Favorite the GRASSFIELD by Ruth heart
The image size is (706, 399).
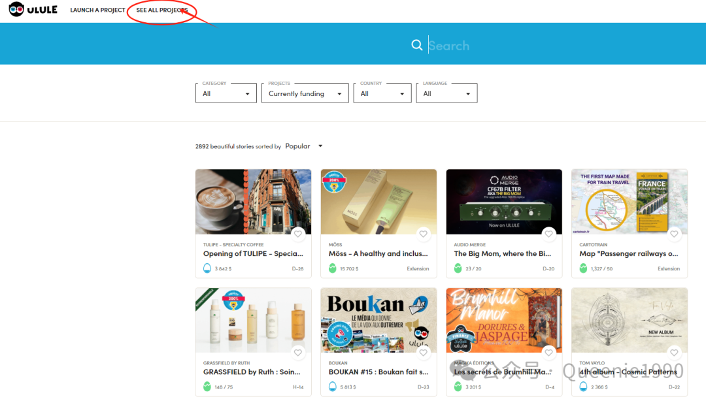298,353
